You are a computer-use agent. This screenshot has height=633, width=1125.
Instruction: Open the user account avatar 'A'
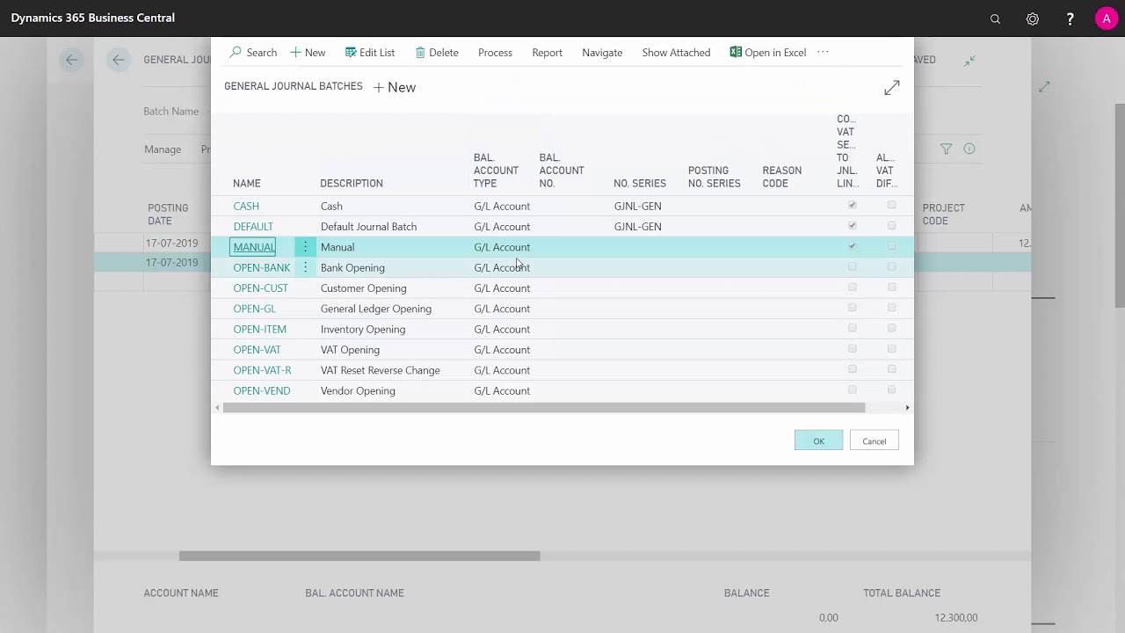pyautogui.click(x=1107, y=18)
